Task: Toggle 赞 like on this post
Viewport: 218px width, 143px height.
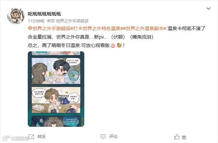Action: point(184,138)
